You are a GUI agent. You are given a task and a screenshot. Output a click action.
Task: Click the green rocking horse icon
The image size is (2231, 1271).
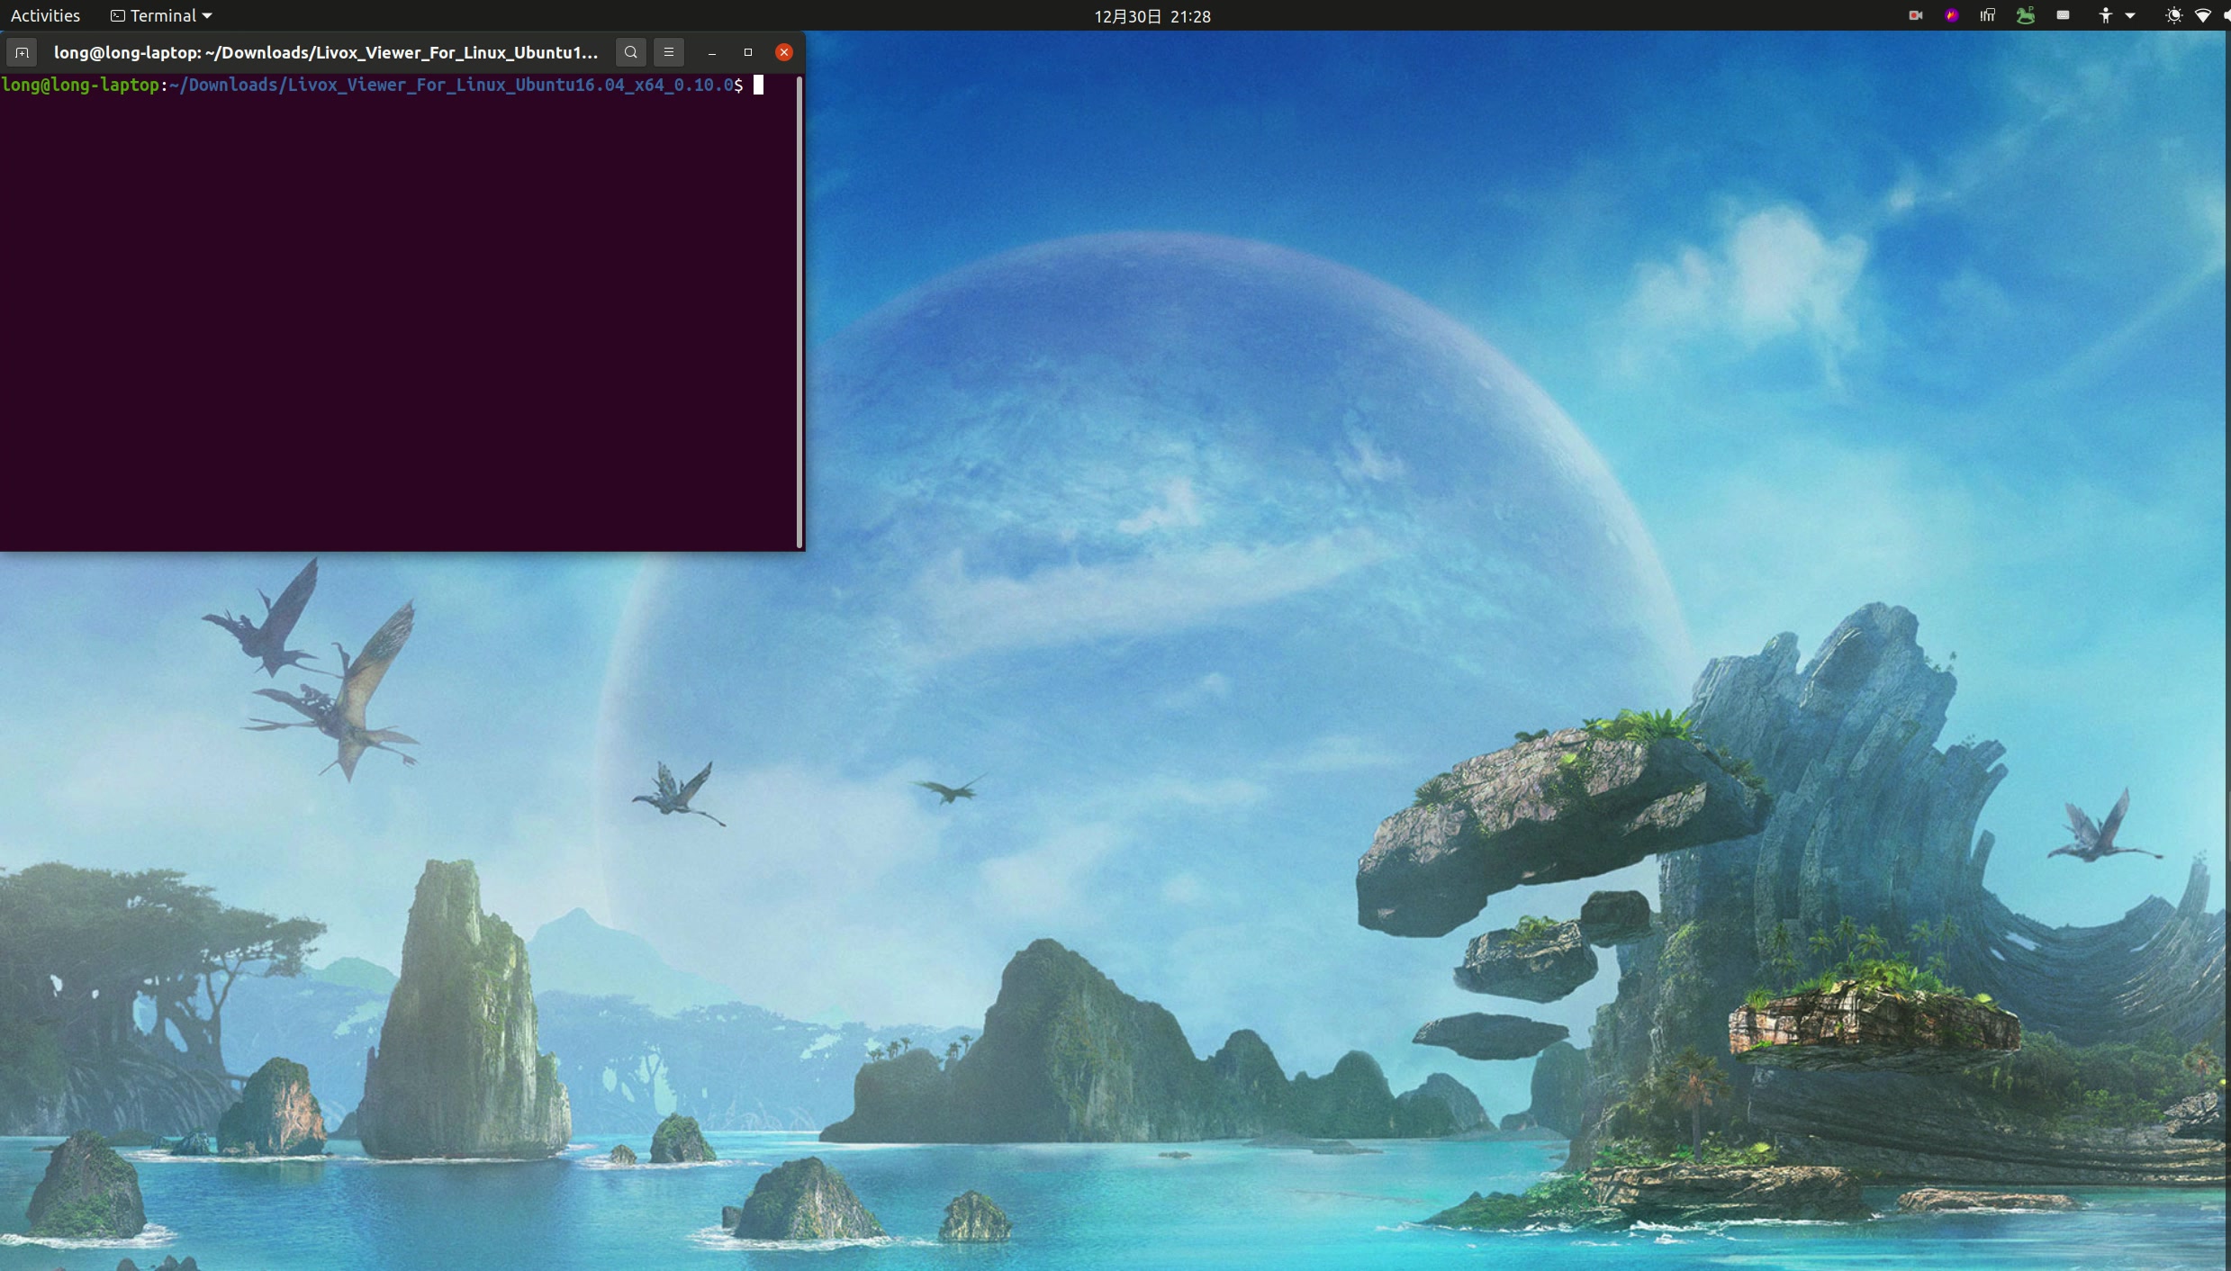point(2025,15)
